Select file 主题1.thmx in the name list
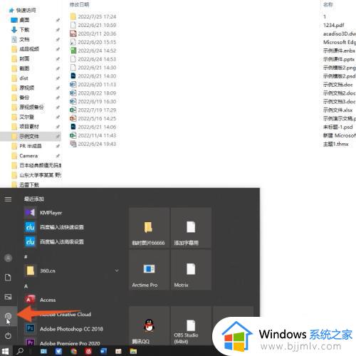This screenshot has width=356, height=356. click(x=336, y=144)
